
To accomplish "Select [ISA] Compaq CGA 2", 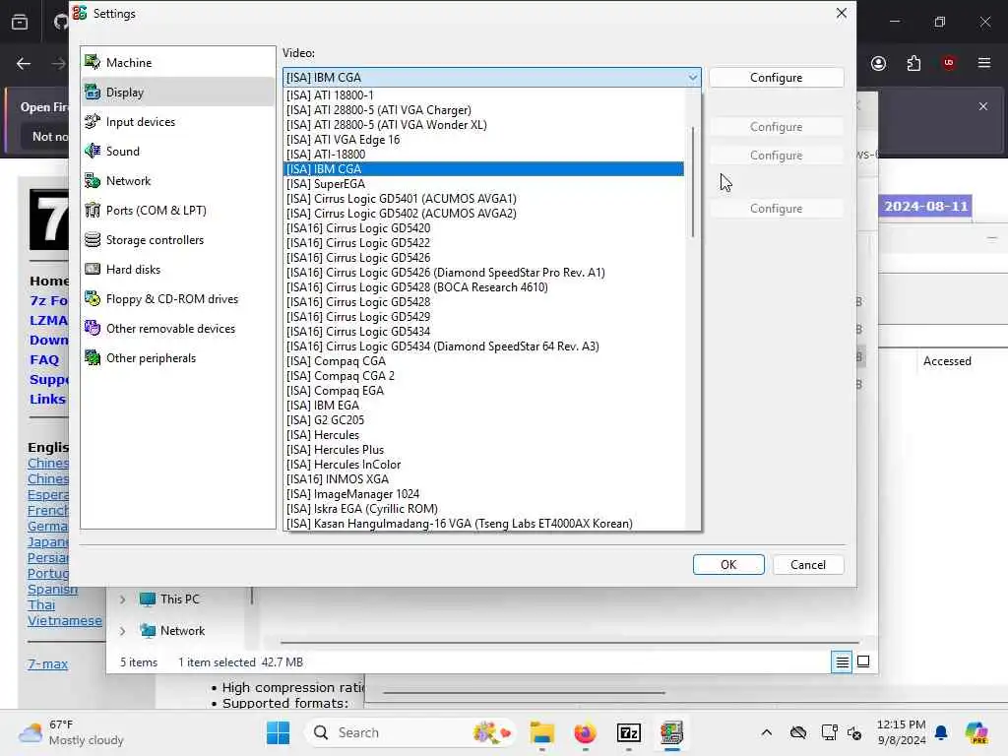I will pyautogui.click(x=483, y=376).
